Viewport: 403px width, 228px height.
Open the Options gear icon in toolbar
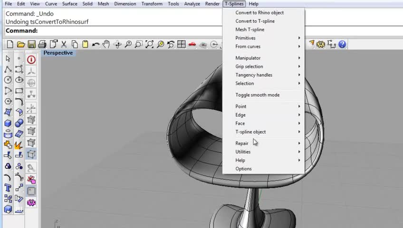tap(320, 44)
